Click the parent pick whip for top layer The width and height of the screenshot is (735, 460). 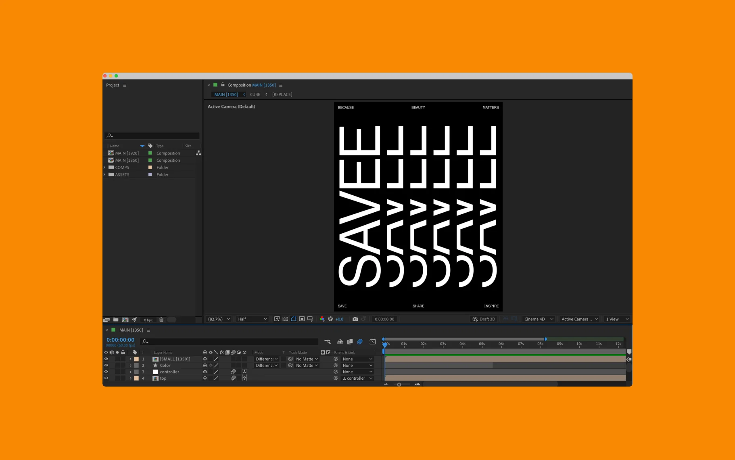(x=336, y=378)
